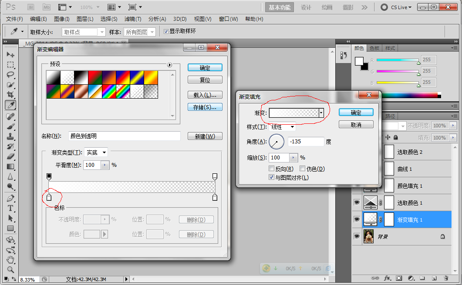Screen dimensions: 462x285
Task: Select the Horizontal Type tool
Action: tap(10, 208)
